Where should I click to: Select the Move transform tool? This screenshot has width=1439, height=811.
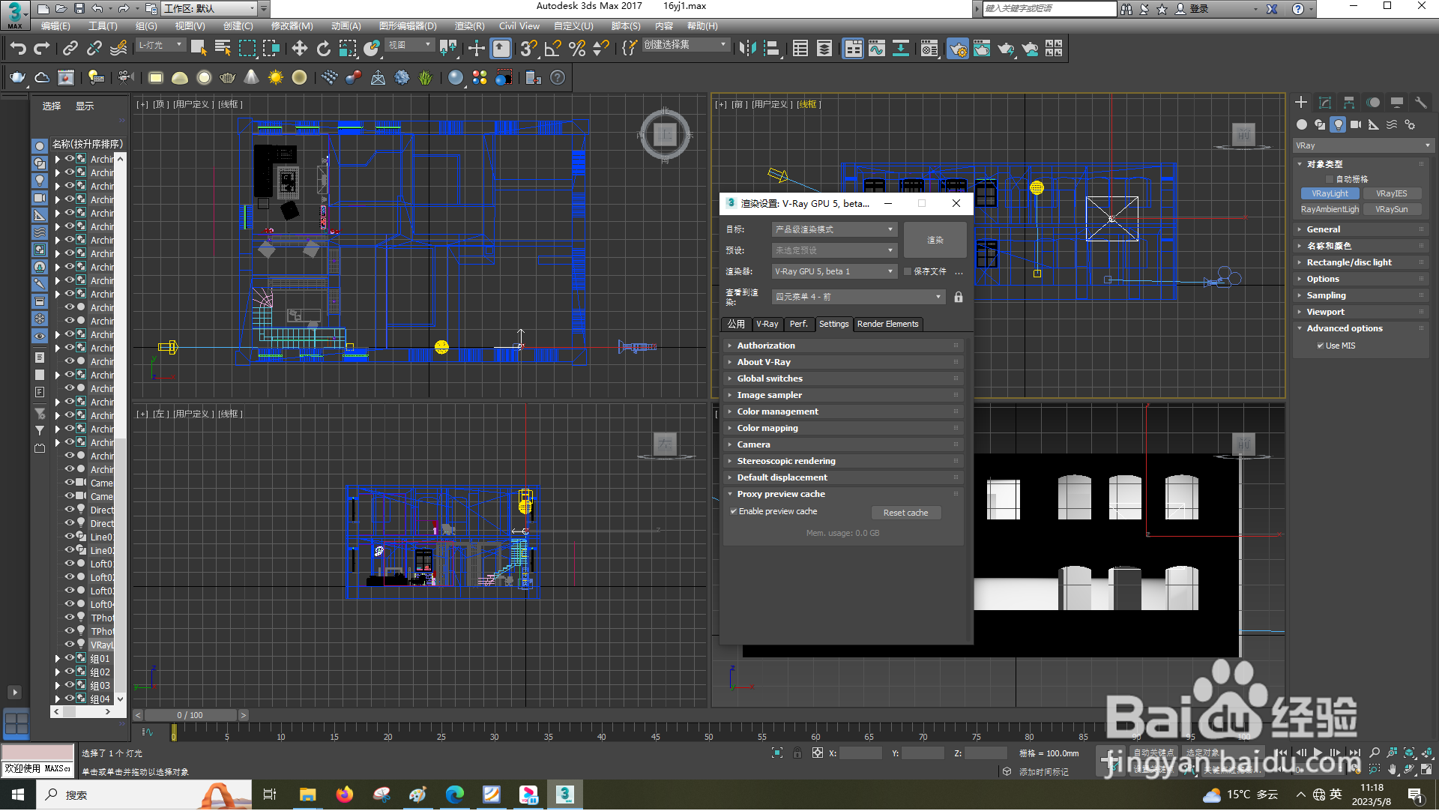click(x=300, y=49)
